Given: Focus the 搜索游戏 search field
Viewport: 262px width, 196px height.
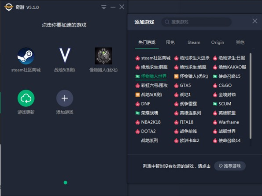Looking at the screenshot, I should coord(196,22).
